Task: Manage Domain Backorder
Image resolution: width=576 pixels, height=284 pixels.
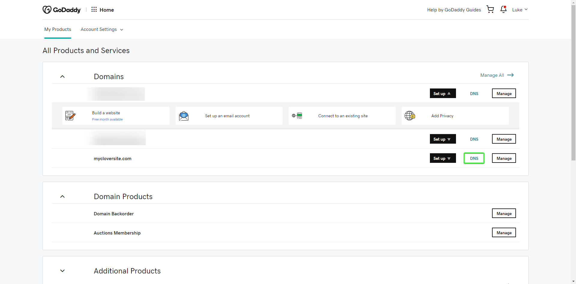Action: tap(504, 213)
